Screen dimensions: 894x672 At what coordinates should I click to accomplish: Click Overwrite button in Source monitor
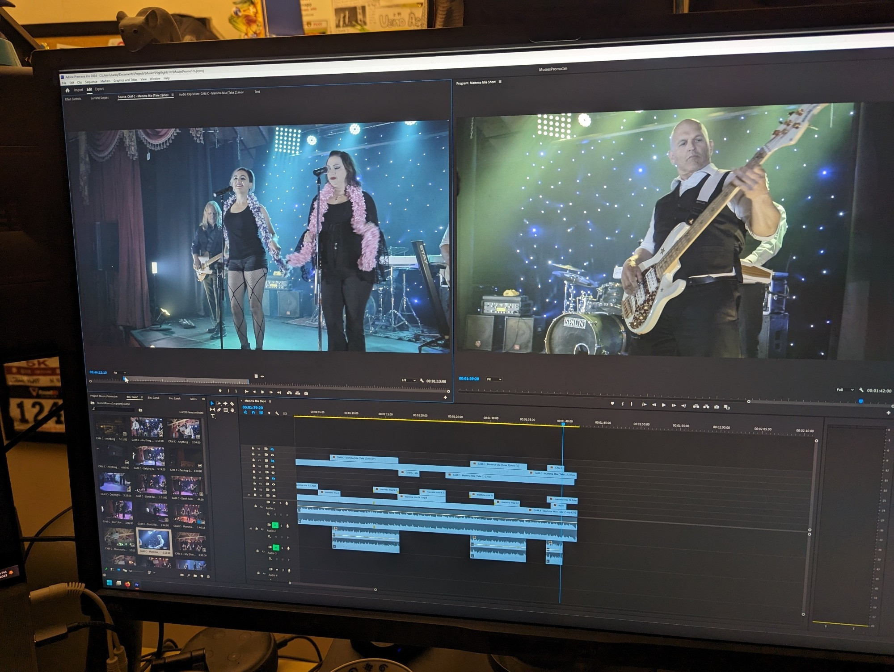pos(298,393)
